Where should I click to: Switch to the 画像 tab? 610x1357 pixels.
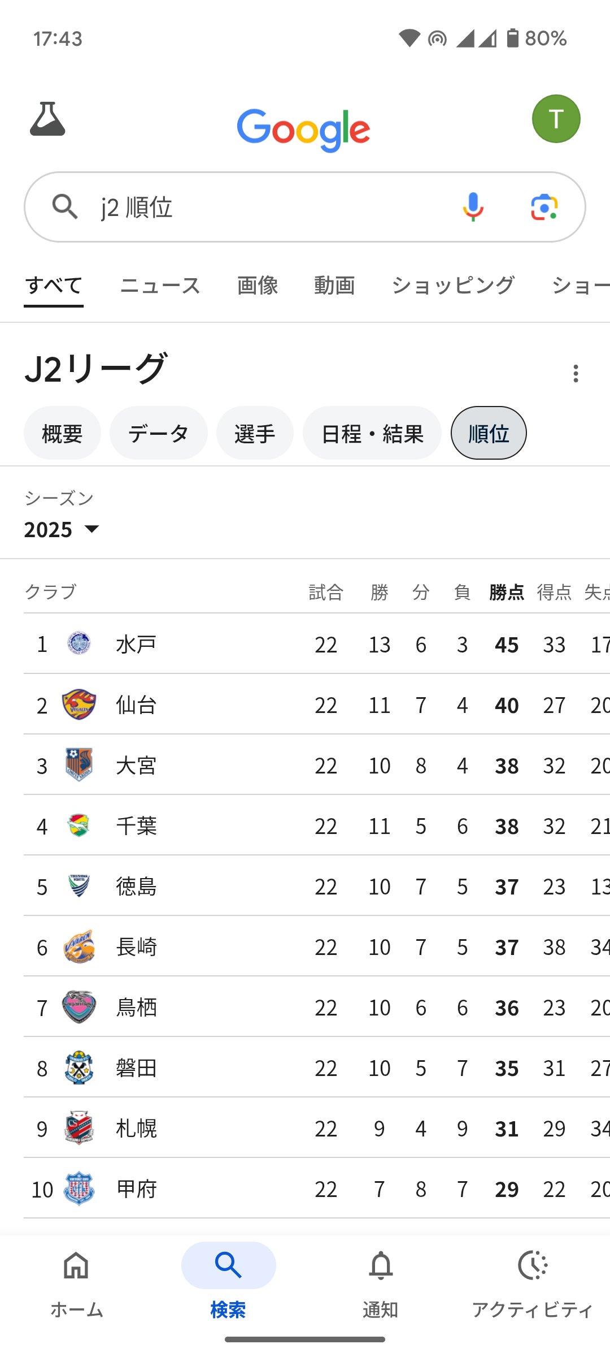[258, 285]
